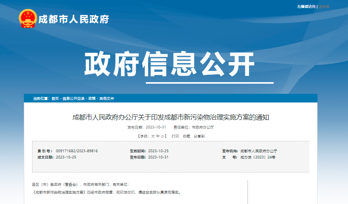The height and width of the screenshot is (204, 348).
Task: Click 分享到 share option
Action: coord(199,136)
